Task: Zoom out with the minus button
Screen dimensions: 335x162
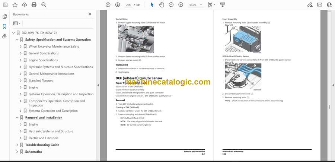Action: click(171, 5)
